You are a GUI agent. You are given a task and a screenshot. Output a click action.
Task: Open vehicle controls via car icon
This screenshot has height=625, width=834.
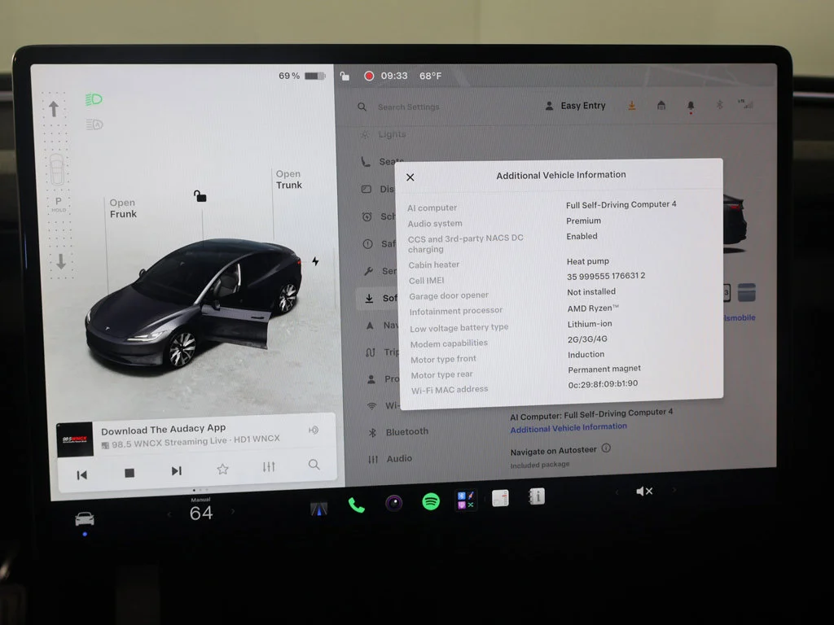click(x=85, y=518)
